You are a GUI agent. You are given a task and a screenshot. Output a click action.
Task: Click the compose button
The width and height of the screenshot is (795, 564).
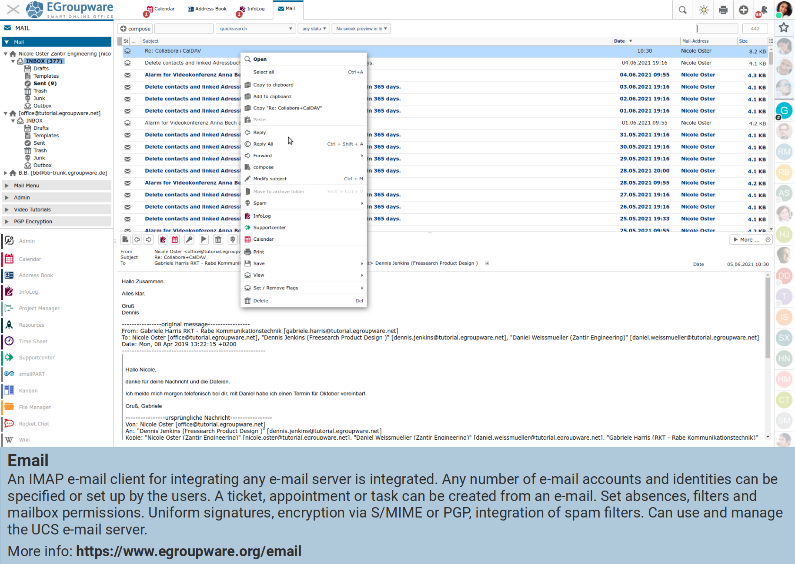135,29
